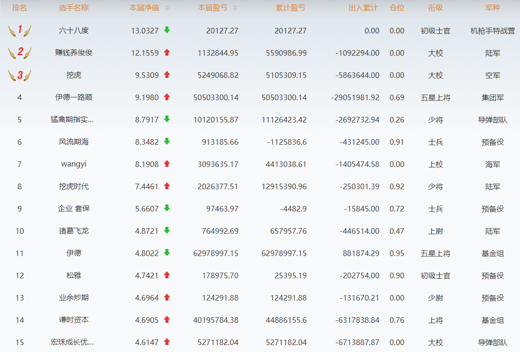This screenshot has width=520, height=352.
Task: Click the value -5863644.00
Action: tap(357, 75)
